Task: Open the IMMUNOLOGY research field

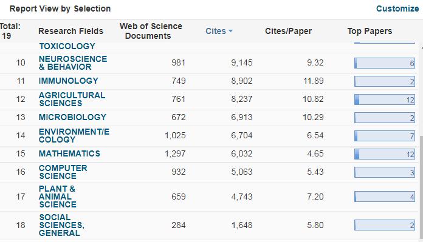Action: click(68, 81)
